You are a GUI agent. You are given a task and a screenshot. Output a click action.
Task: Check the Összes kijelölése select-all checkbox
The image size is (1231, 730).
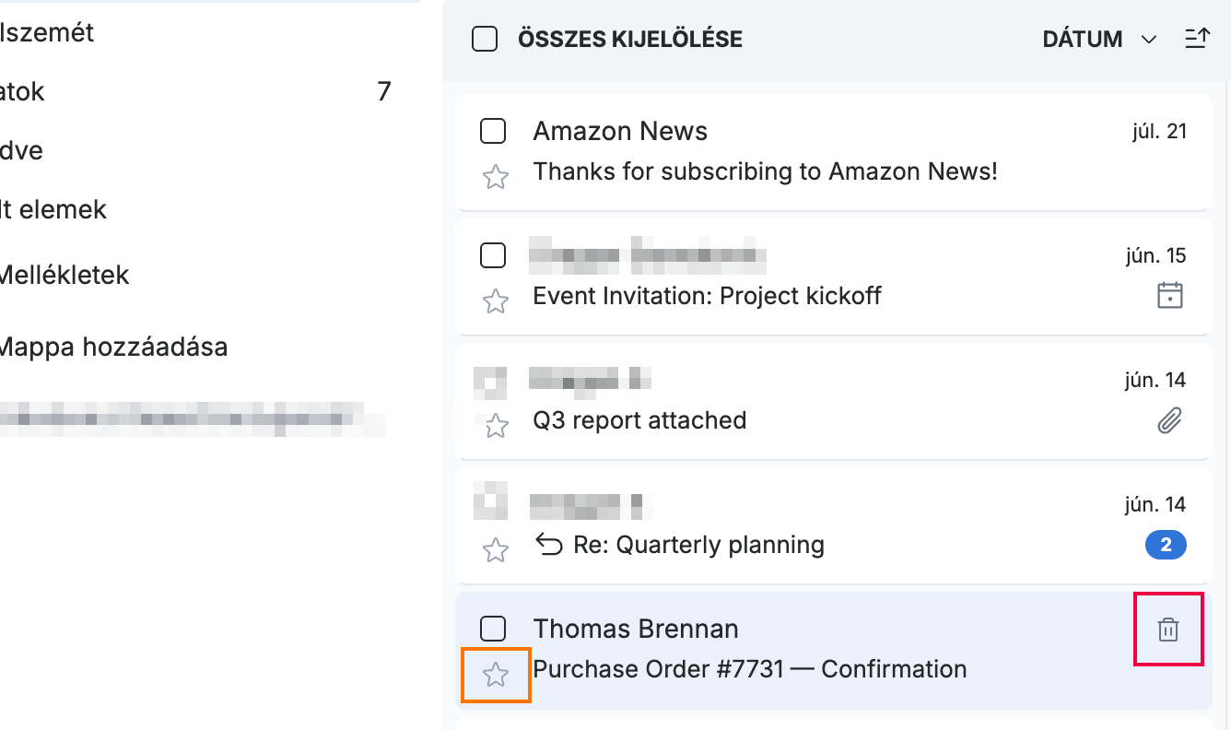click(485, 39)
